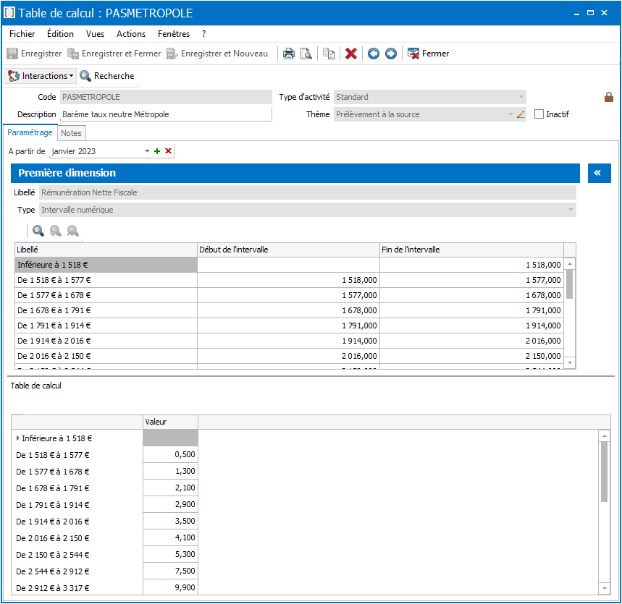Click end cell 2 150,000

471,356
